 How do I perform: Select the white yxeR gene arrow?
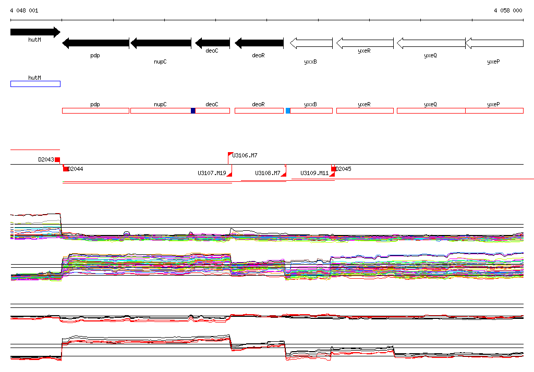(365, 43)
